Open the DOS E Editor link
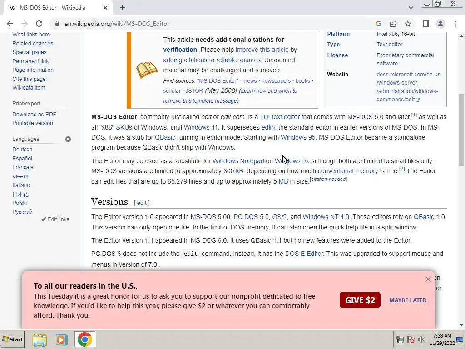The width and height of the screenshot is (465, 349). 304,254
